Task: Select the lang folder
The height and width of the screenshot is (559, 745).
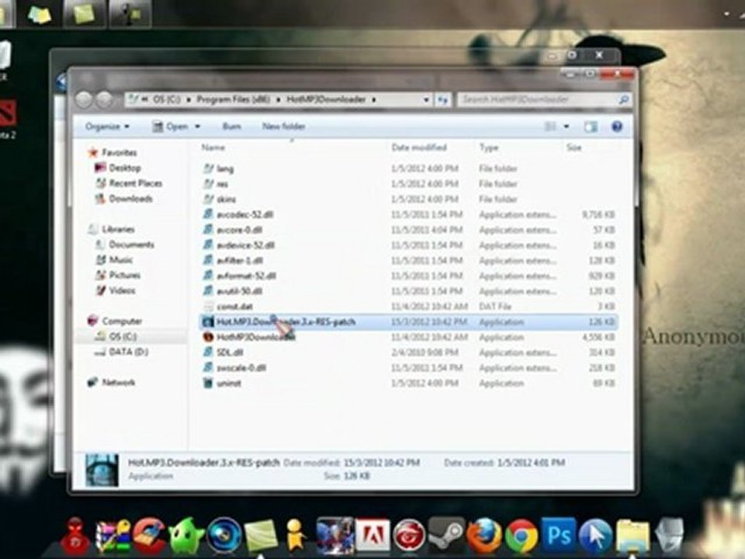Action: (225, 168)
